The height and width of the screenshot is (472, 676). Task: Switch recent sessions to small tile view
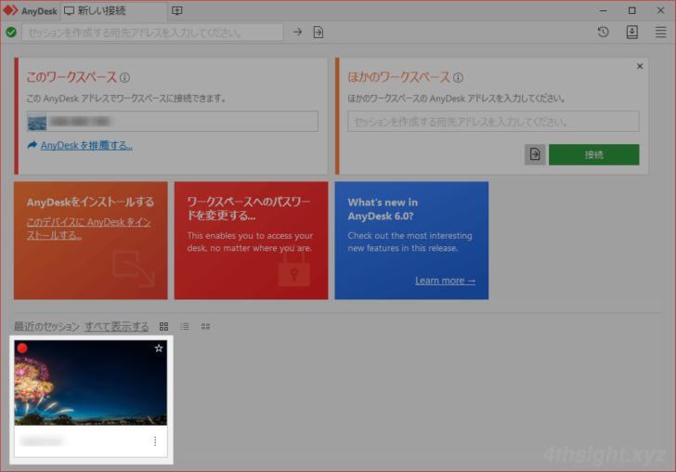coord(205,327)
